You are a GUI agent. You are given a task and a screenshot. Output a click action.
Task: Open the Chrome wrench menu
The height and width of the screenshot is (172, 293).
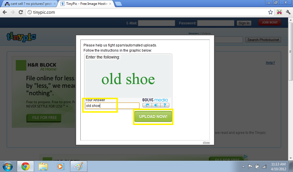tap(288, 12)
